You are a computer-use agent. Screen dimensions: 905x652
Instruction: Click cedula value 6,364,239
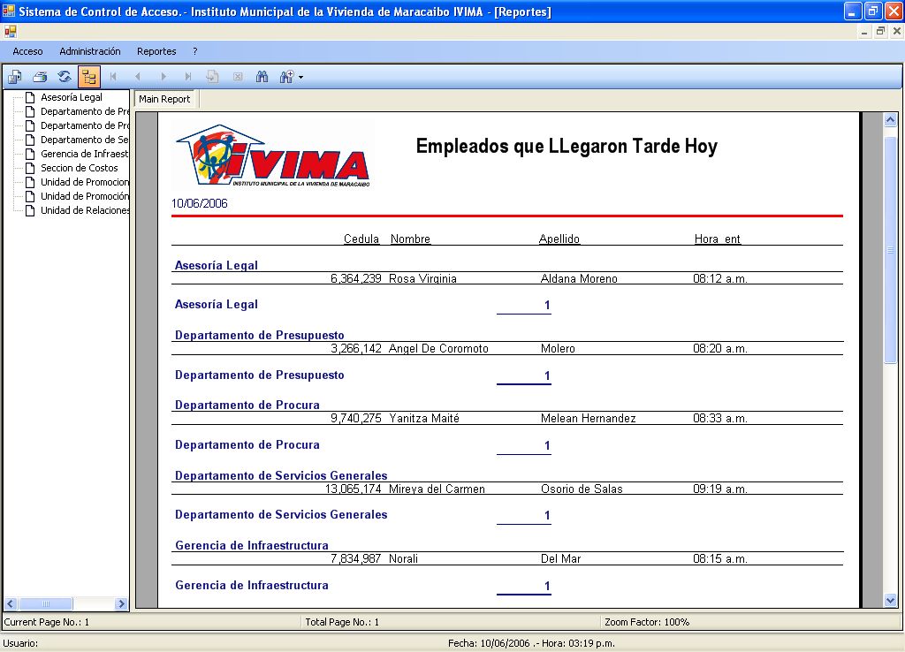pyautogui.click(x=356, y=278)
